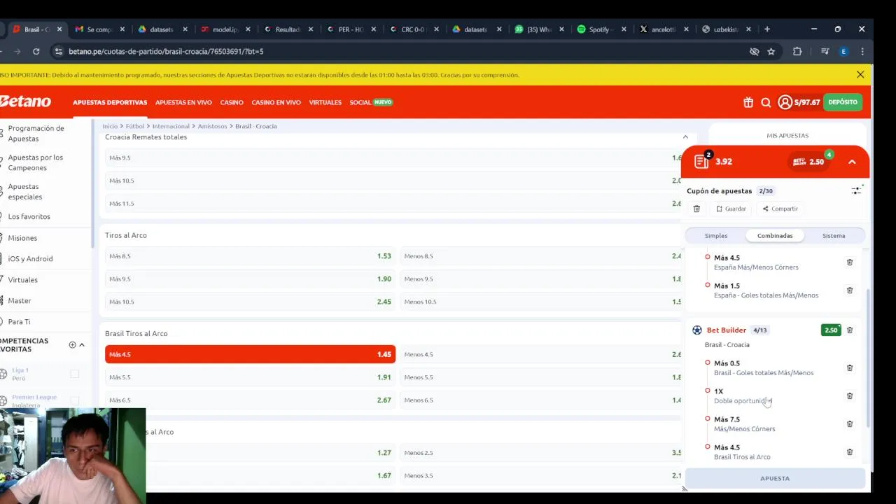Dismiss the yellow maintenance notice banner

click(860, 74)
